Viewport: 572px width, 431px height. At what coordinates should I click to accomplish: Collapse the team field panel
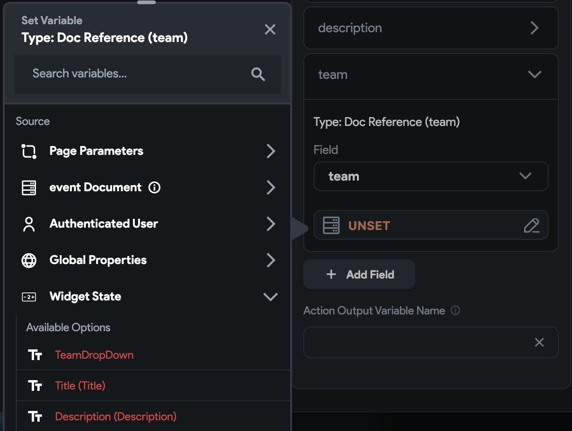point(534,75)
